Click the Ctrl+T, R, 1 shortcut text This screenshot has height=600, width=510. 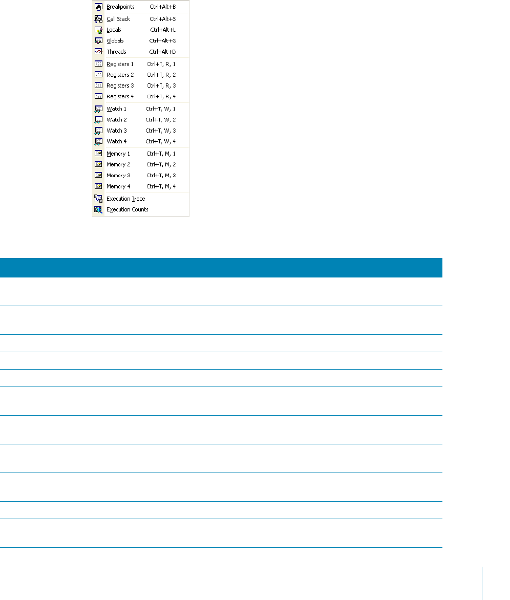[161, 65]
